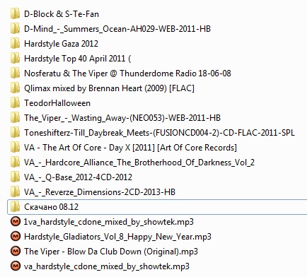Click mp3 icon of 1va_hardstyle_cdone_mixed_by_showtek
307x277 pixels.
pyautogui.click(x=16, y=222)
